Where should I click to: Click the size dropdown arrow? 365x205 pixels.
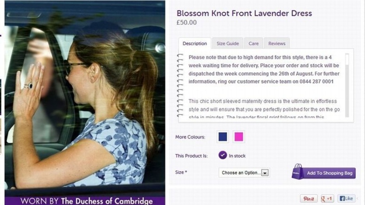[x=265, y=173]
